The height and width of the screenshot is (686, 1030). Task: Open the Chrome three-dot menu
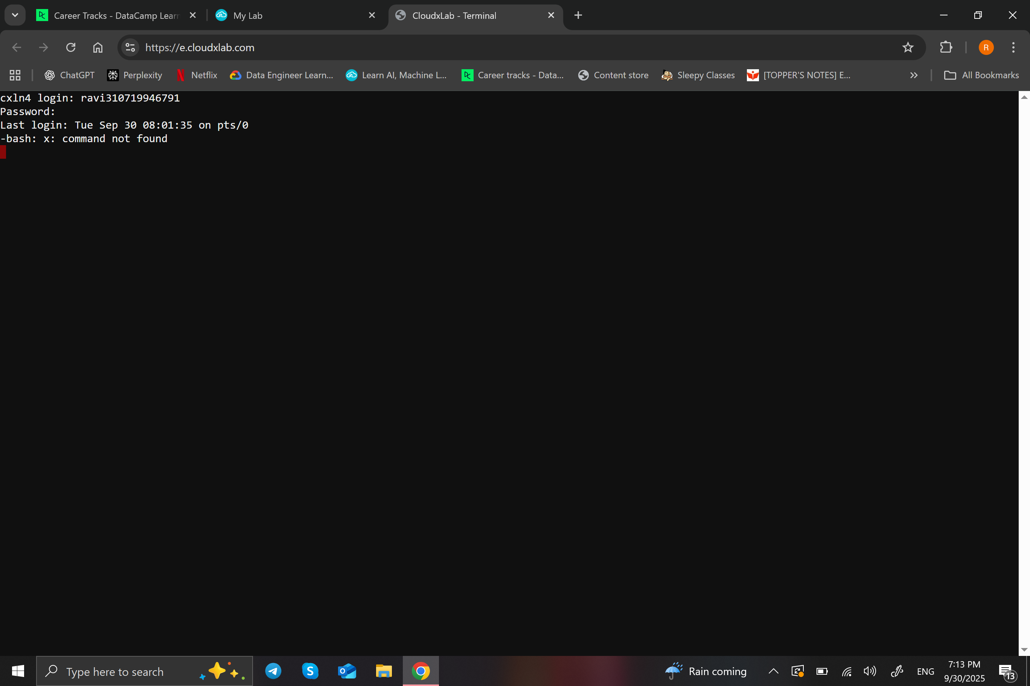(x=1013, y=47)
